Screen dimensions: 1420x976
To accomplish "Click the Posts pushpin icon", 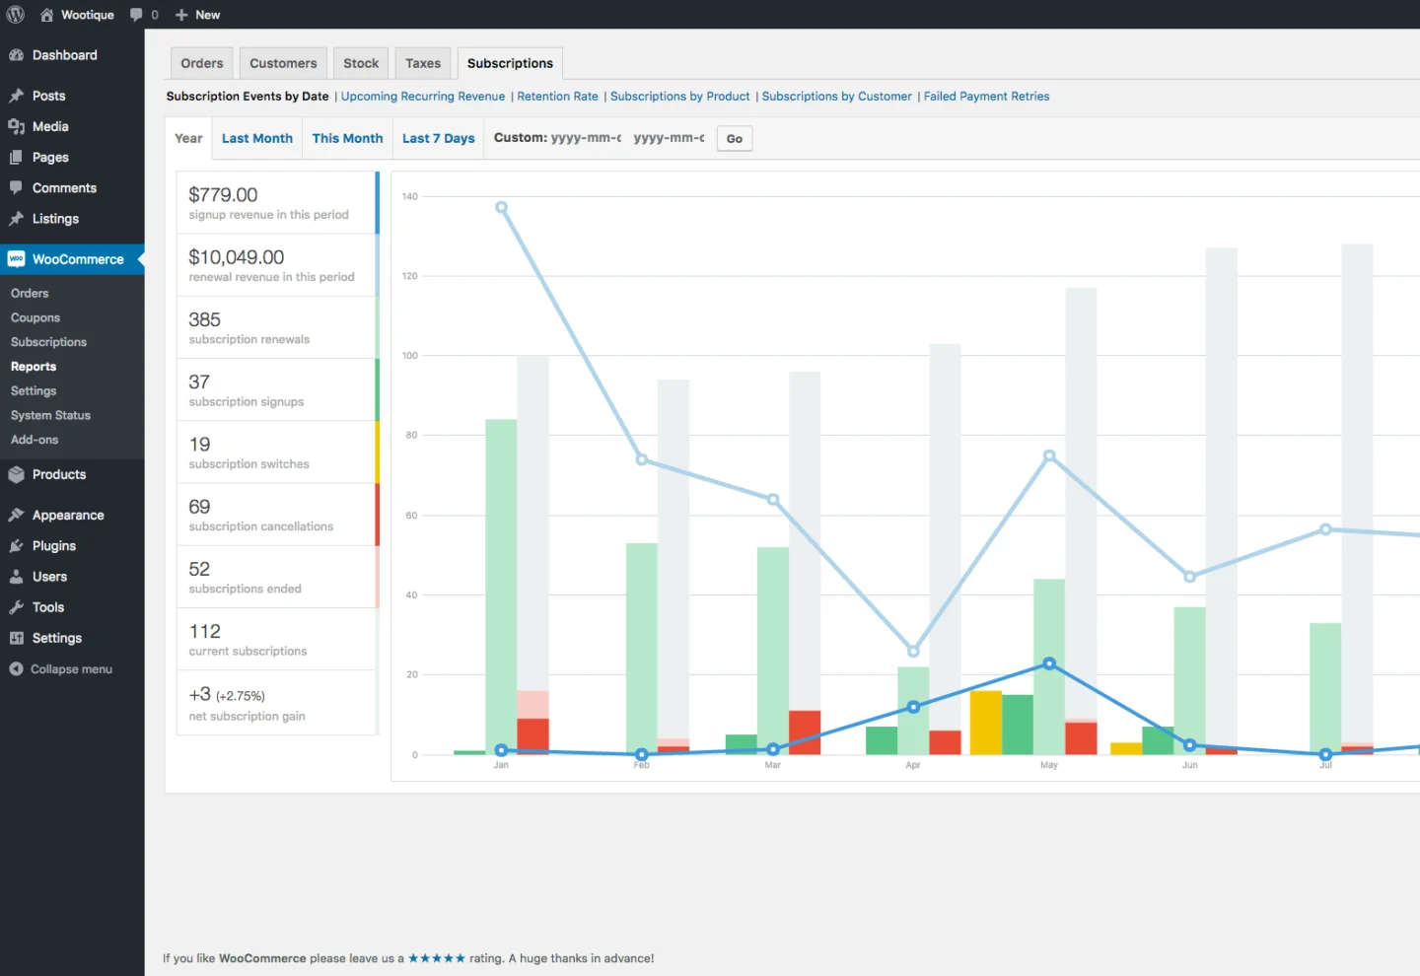I will [16, 96].
